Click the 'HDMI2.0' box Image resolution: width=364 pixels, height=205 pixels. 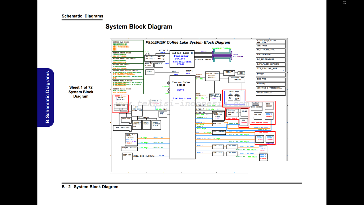click(159, 65)
